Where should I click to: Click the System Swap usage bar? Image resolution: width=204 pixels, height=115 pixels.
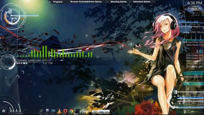point(191,107)
